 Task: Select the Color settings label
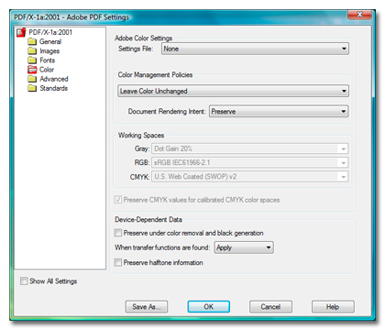coord(47,70)
